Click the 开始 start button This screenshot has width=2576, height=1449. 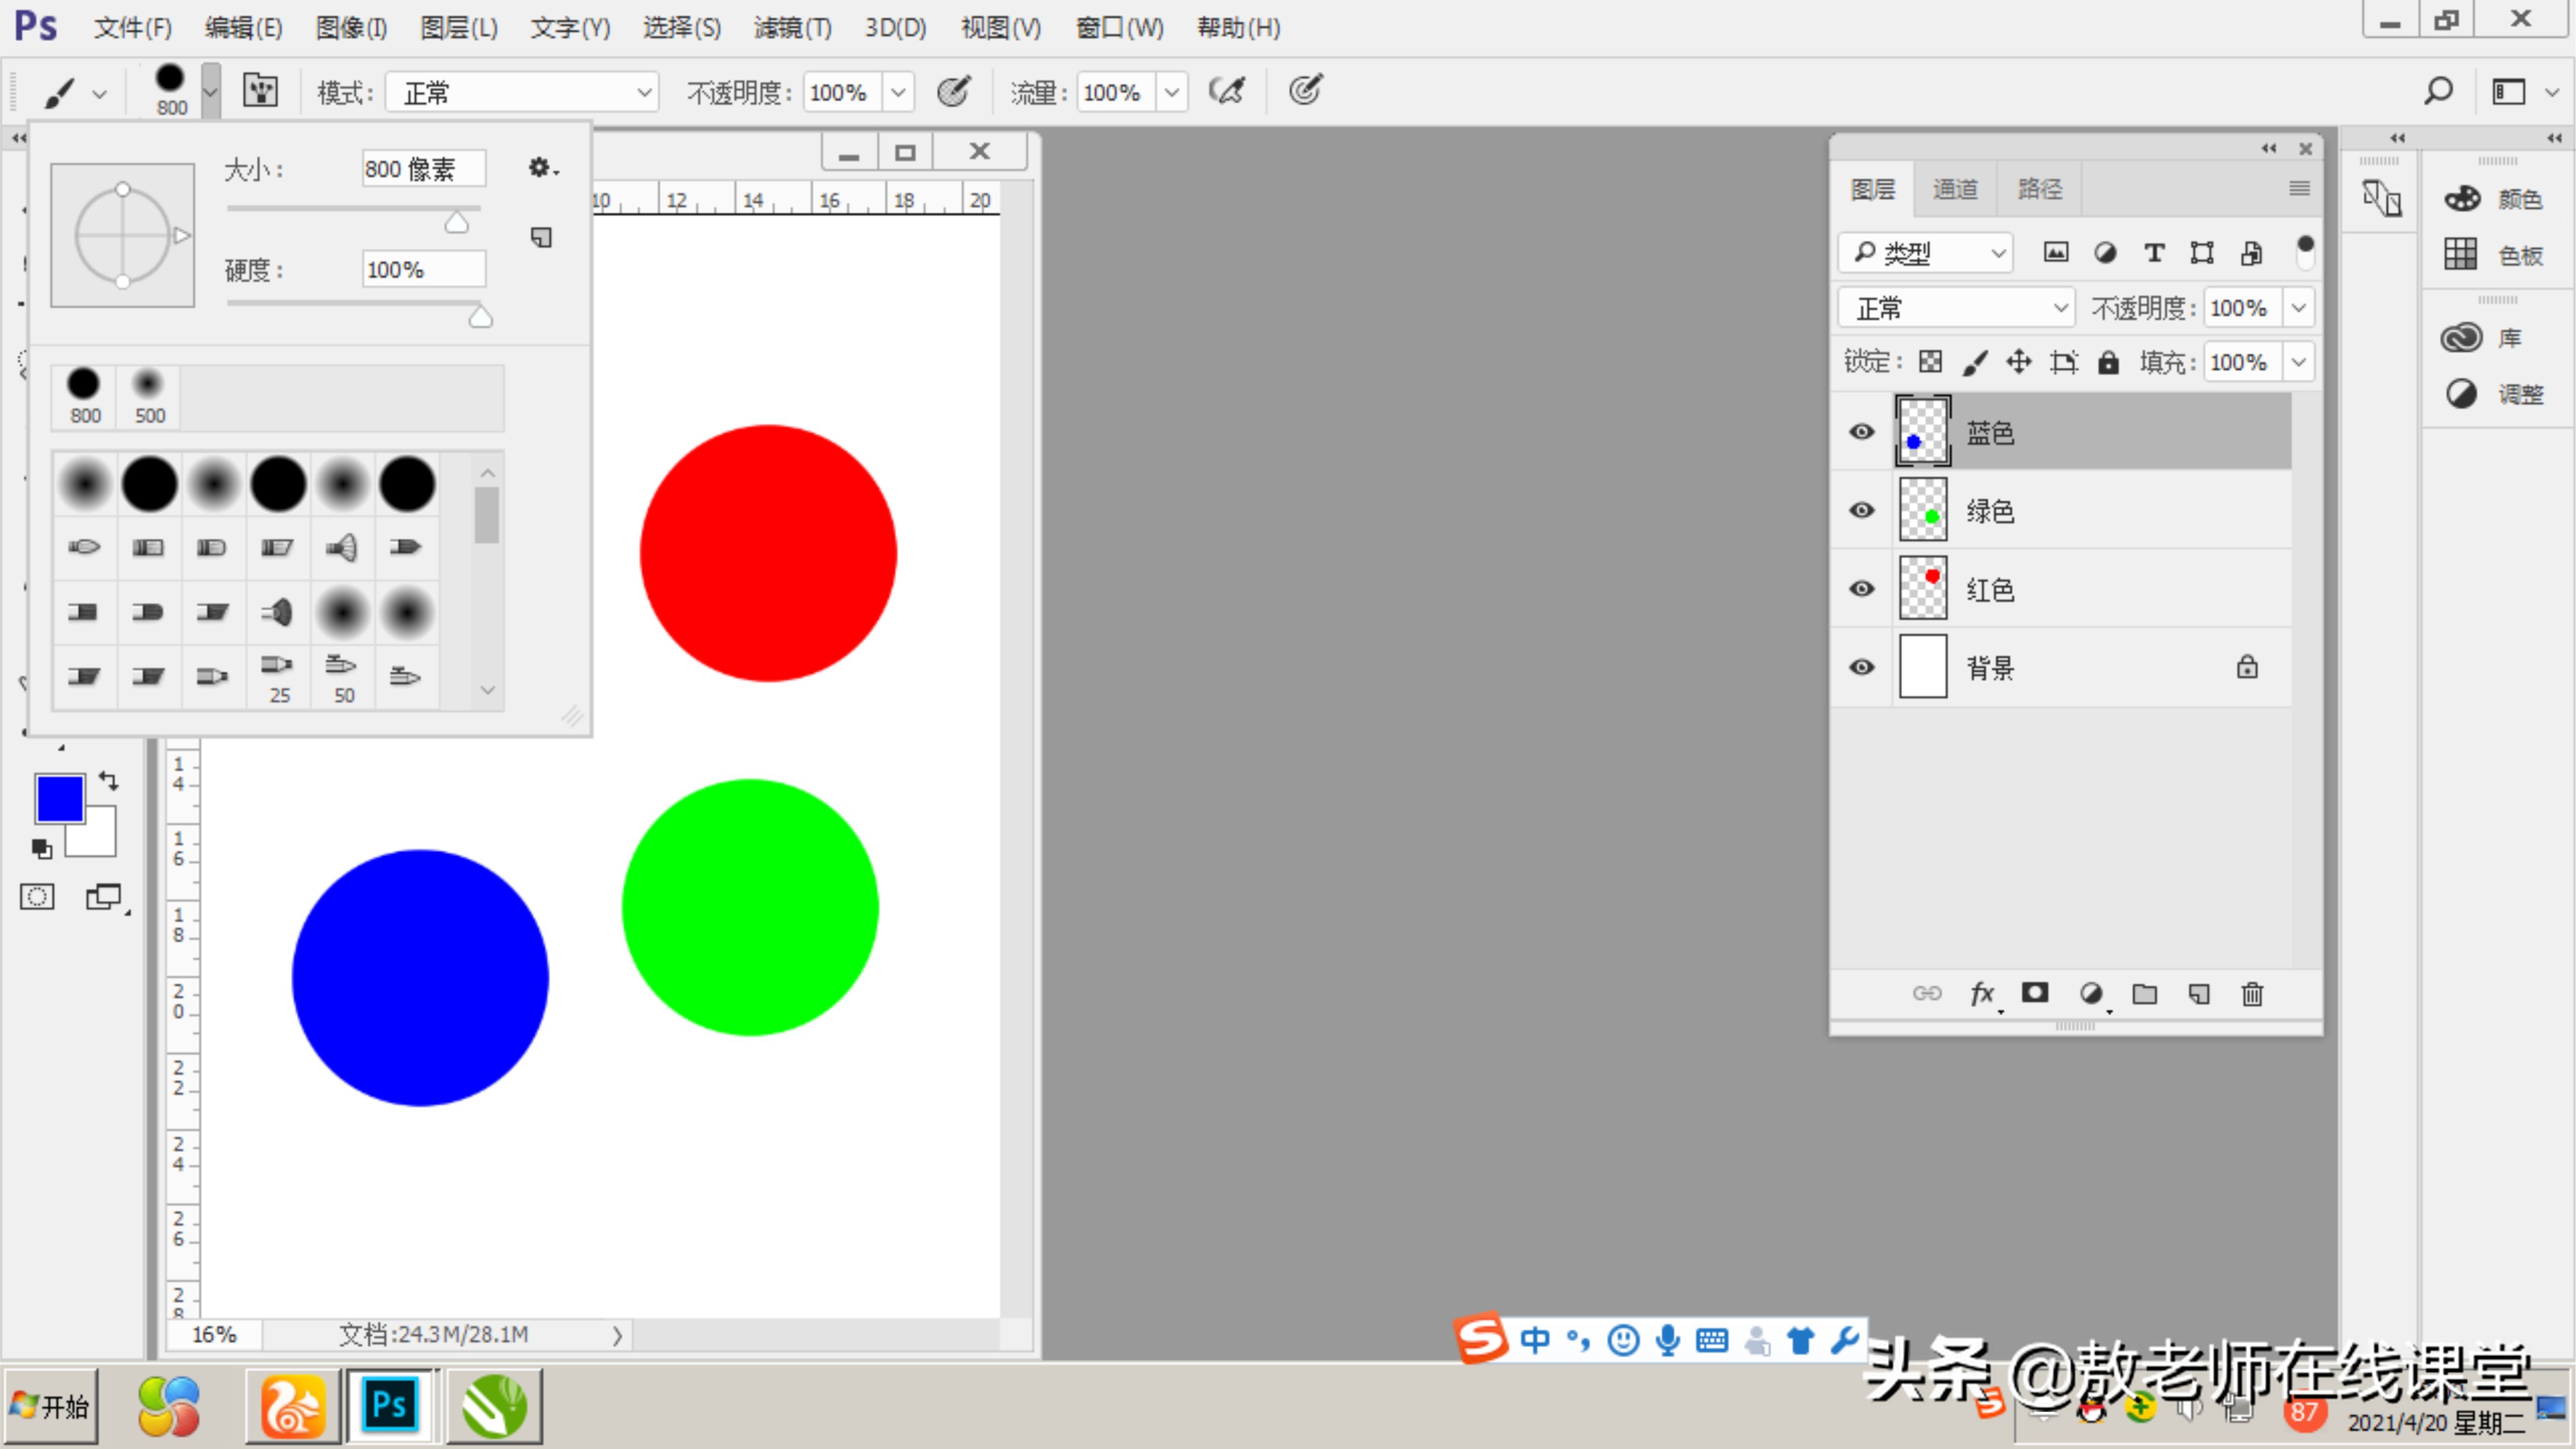click(x=51, y=1407)
